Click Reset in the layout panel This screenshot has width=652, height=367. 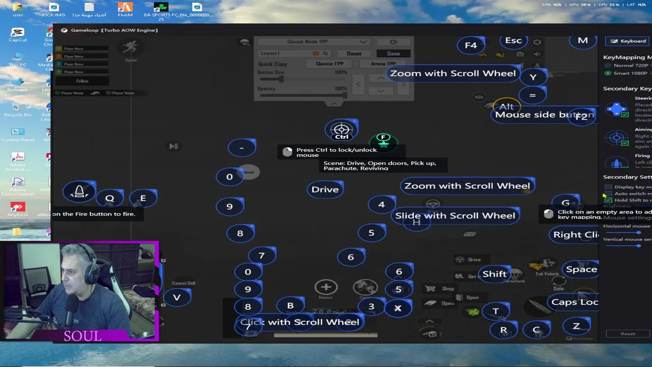pos(354,54)
